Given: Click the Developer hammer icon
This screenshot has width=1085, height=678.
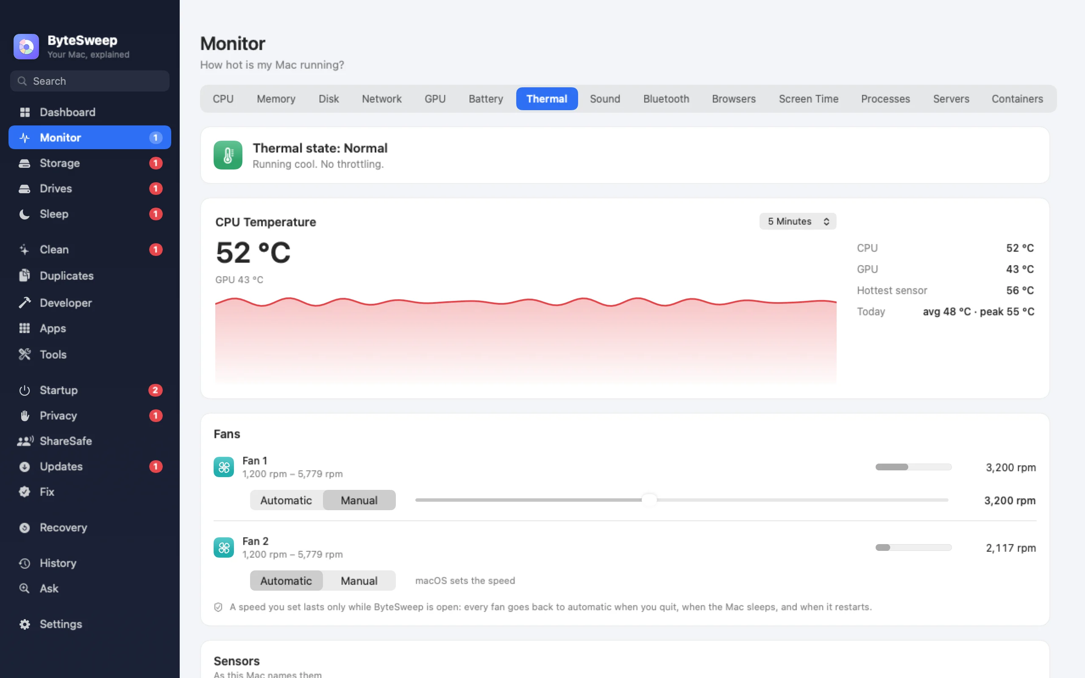Looking at the screenshot, I should (25, 303).
